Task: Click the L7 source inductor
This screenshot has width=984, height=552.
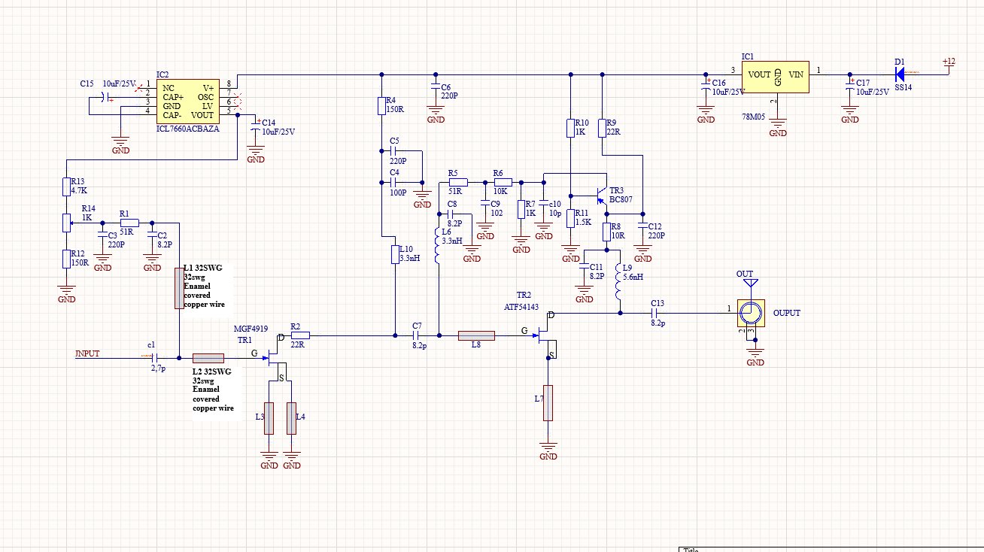Action: click(x=548, y=403)
